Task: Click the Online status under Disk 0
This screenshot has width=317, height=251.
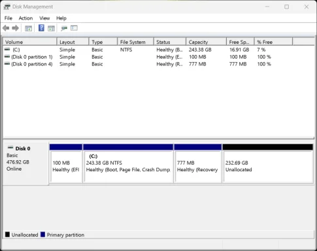Action: [14, 169]
